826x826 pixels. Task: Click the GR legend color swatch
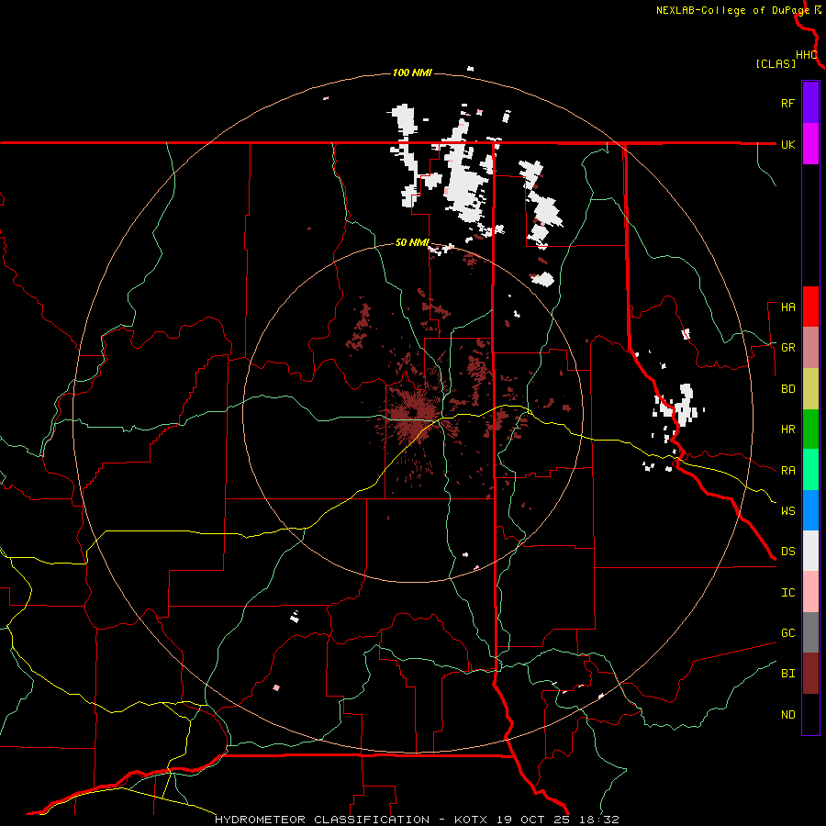[810, 347]
